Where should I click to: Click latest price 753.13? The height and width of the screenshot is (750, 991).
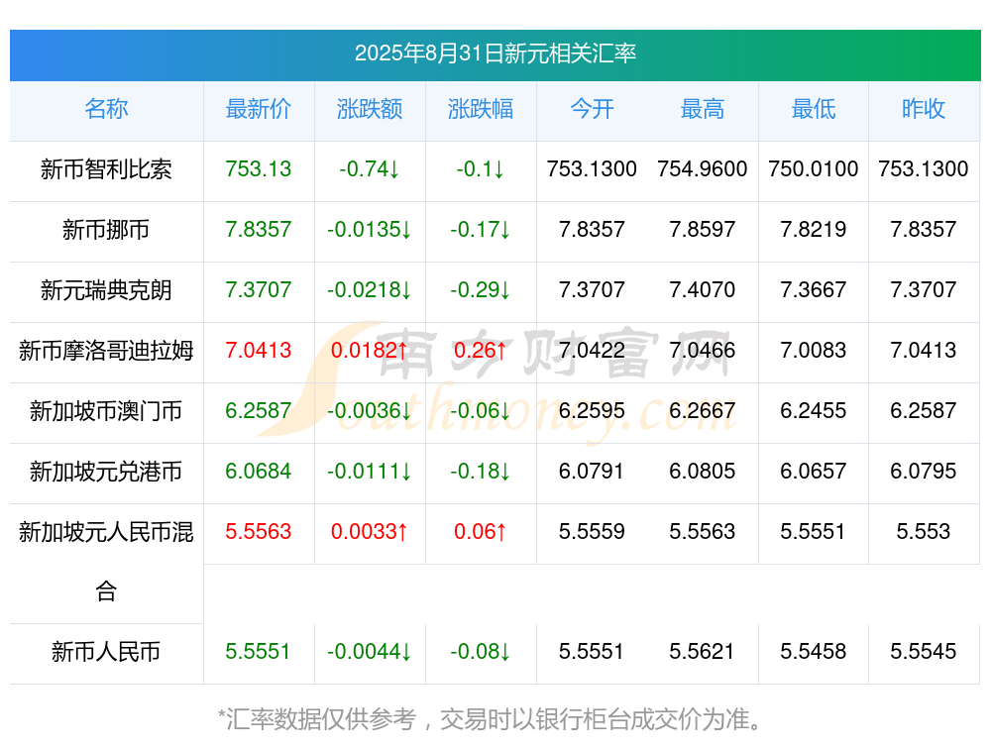pos(259,169)
